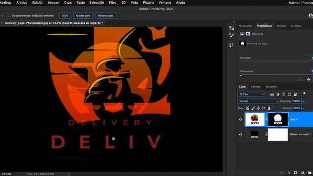Screen dimensions: 313x176
Task: Hide the Capa 0 layer eye
Action: point(241,119)
